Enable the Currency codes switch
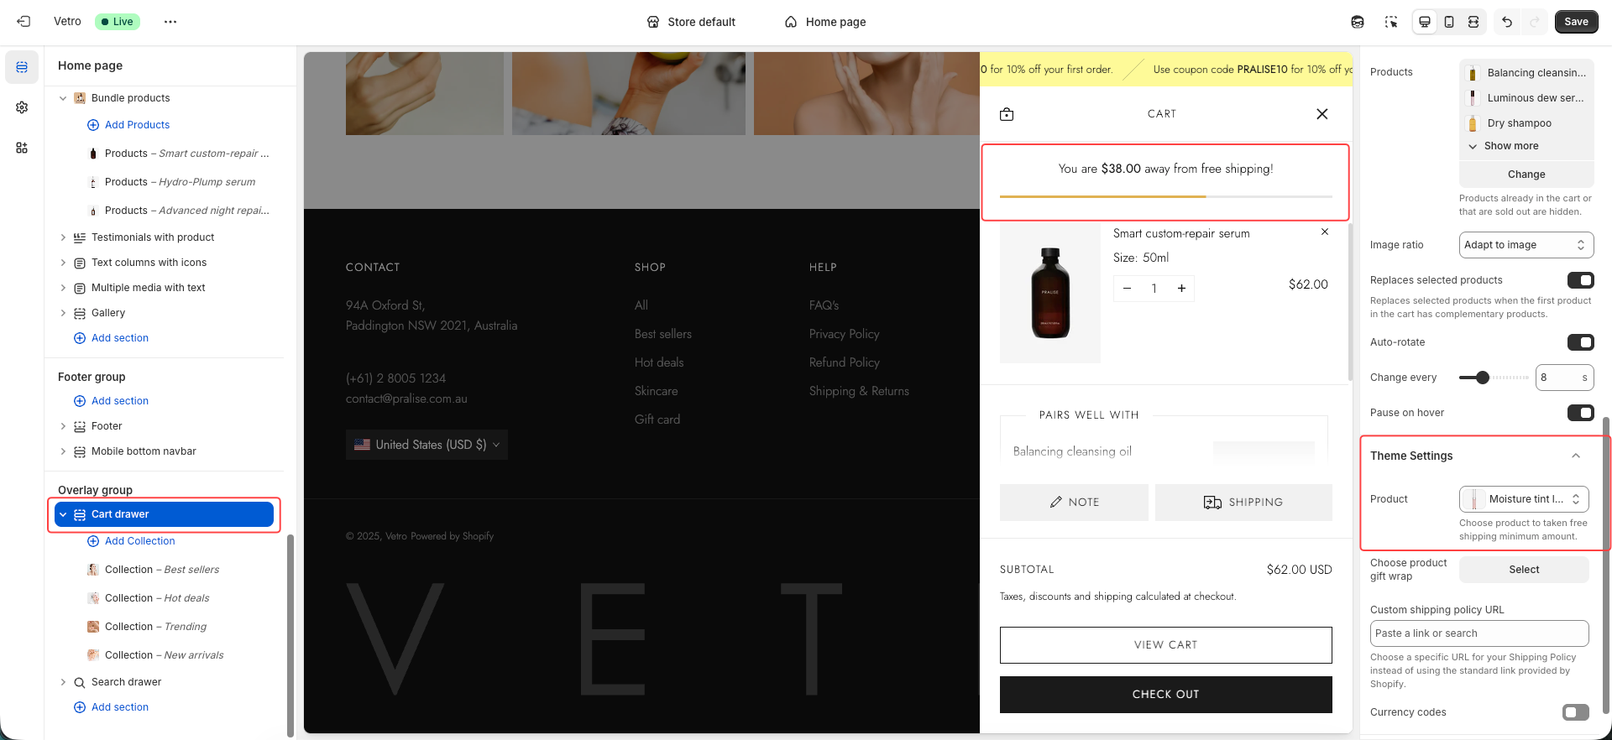The width and height of the screenshot is (1612, 740). point(1575,712)
